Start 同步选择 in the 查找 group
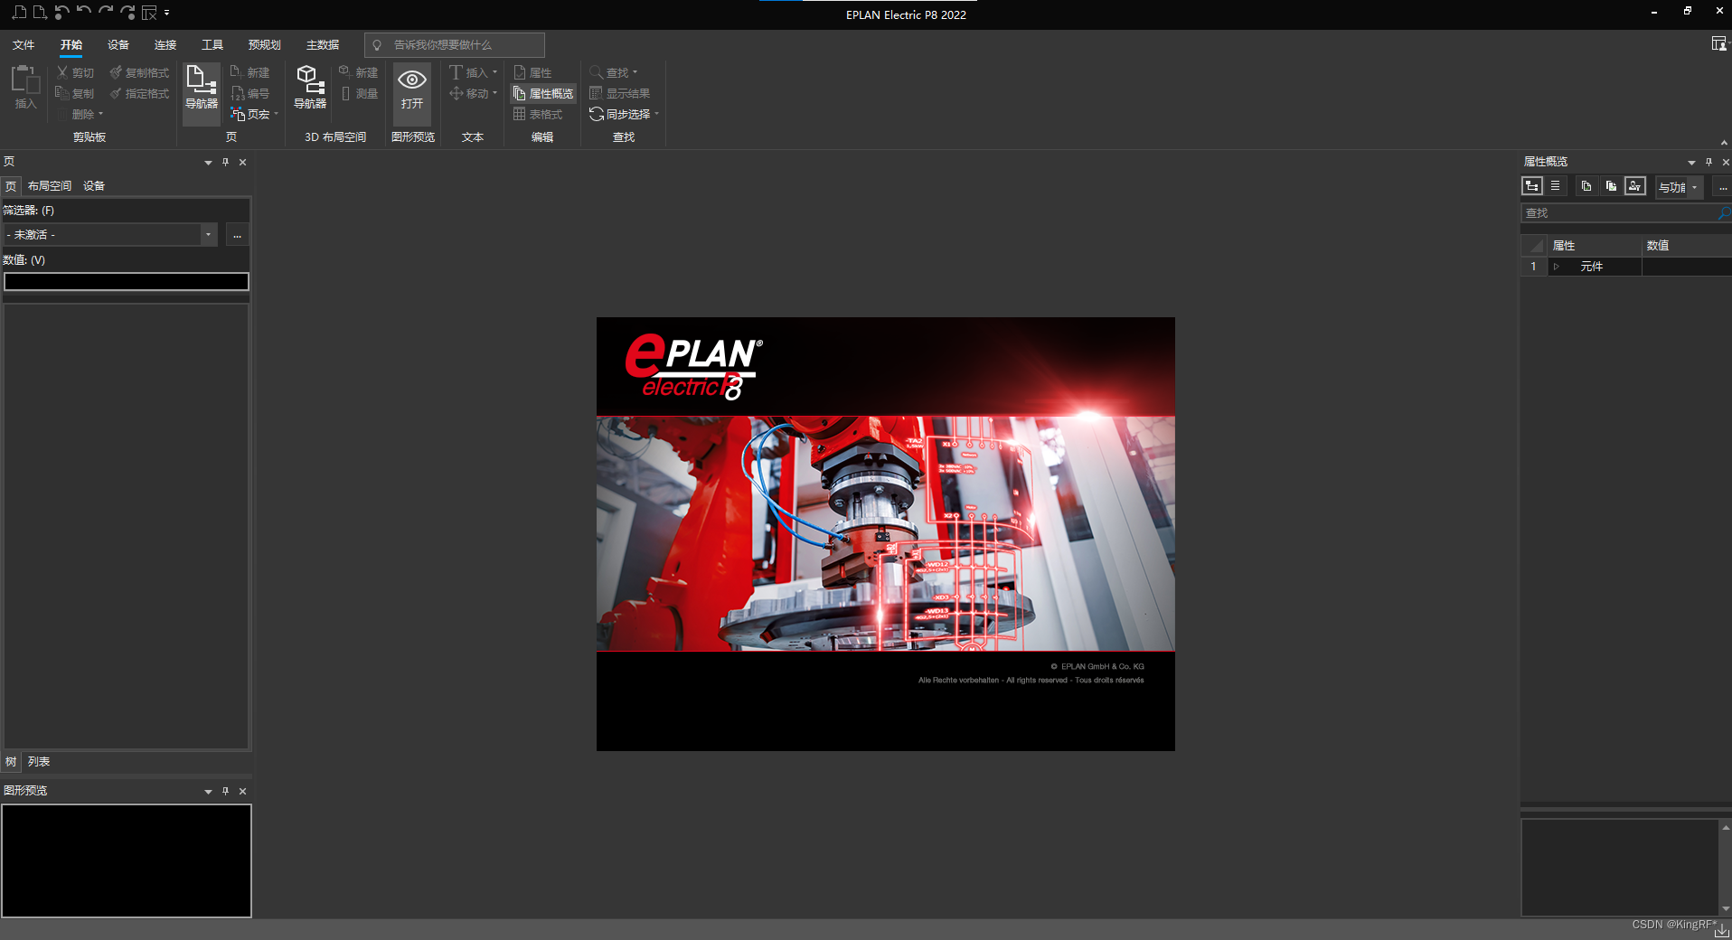1732x940 pixels. click(x=622, y=114)
